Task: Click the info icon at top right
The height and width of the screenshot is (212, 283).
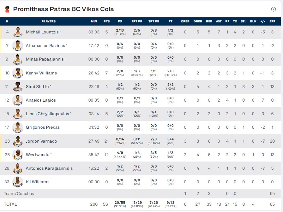Action: tap(274, 9)
